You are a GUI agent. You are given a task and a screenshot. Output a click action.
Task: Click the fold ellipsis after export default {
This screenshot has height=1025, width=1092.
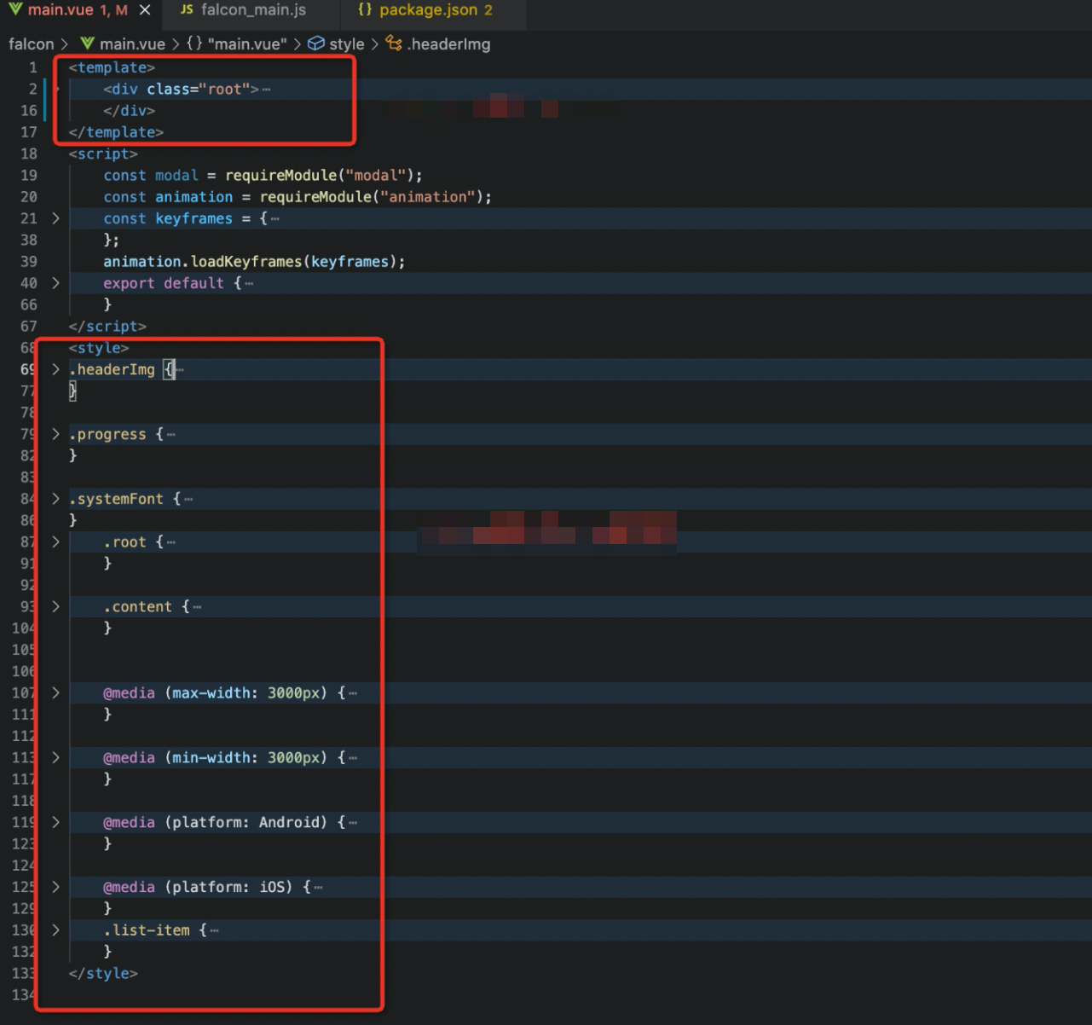(249, 284)
